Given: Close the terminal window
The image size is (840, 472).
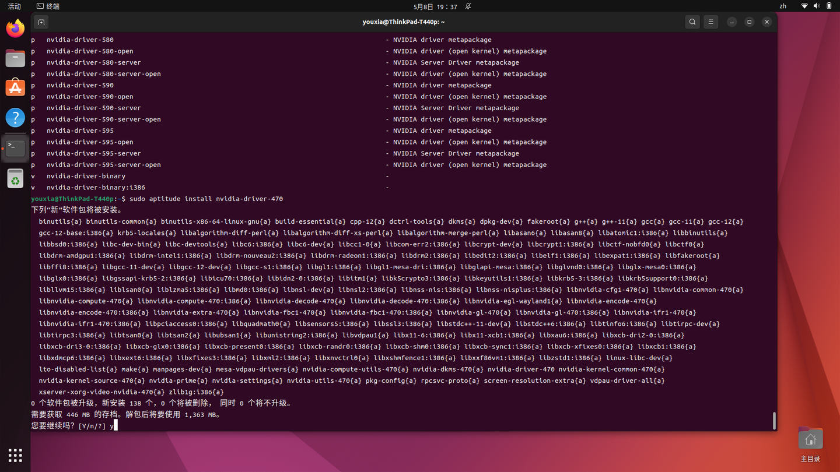Looking at the screenshot, I should tap(766, 22).
